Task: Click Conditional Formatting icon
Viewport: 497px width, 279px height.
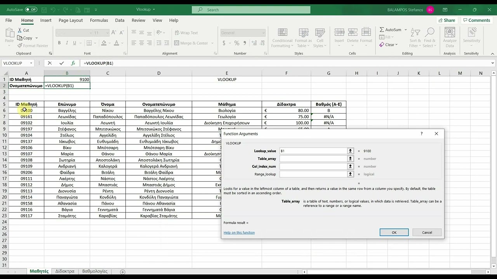Action: coord(283,33)
